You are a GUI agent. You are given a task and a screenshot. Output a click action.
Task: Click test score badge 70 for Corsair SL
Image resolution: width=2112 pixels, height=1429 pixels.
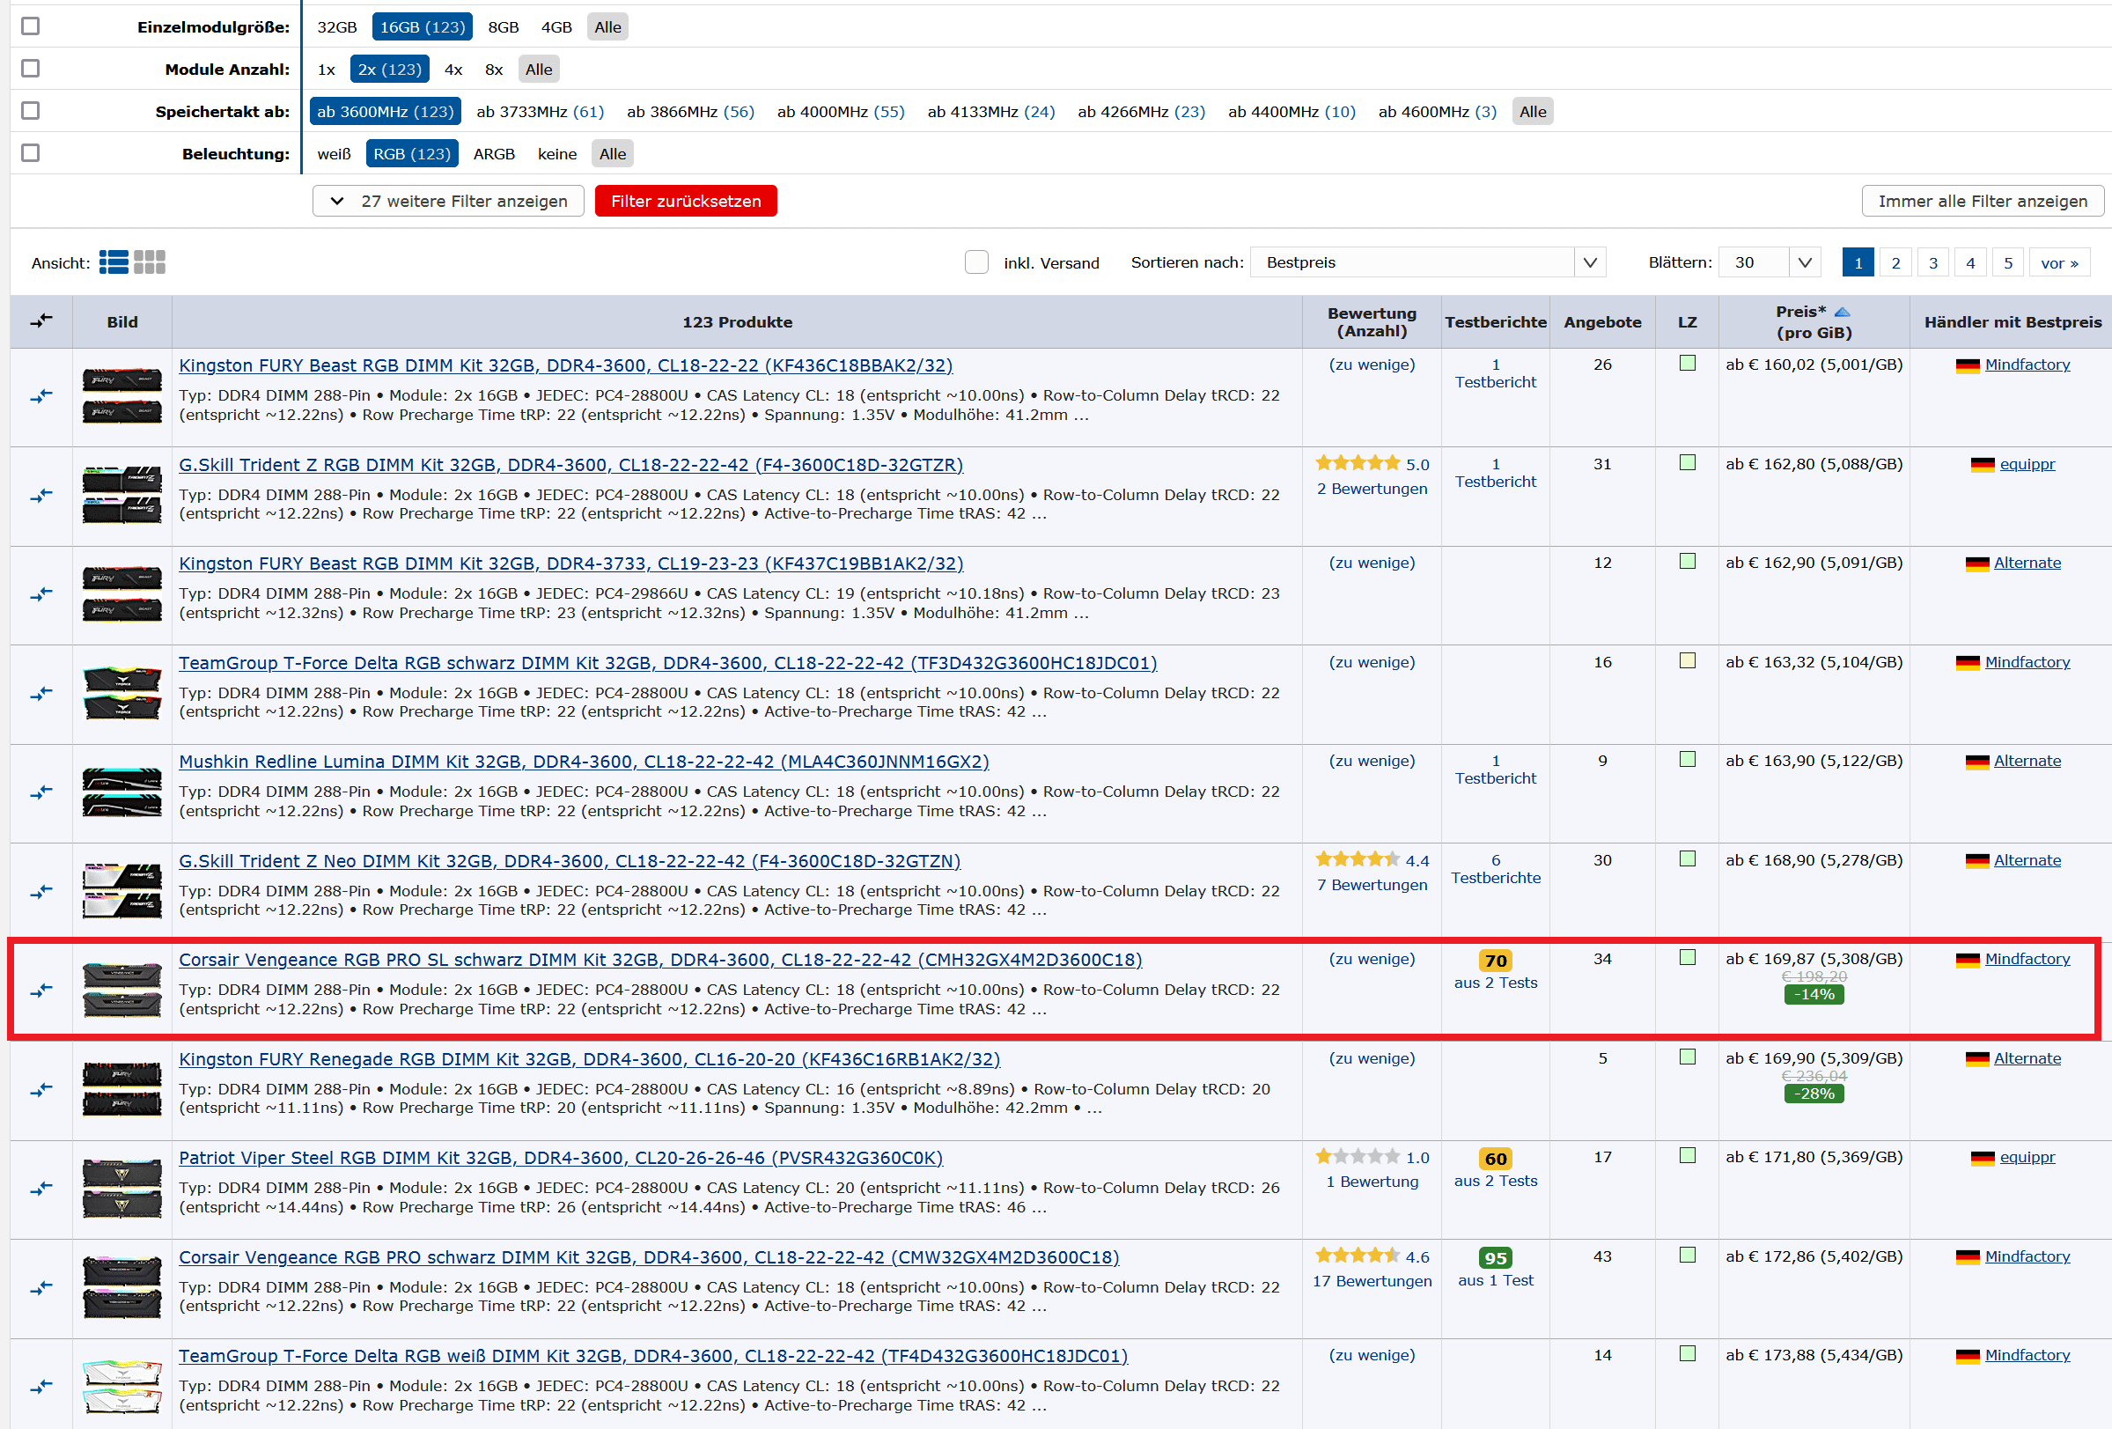point(1495,961)
